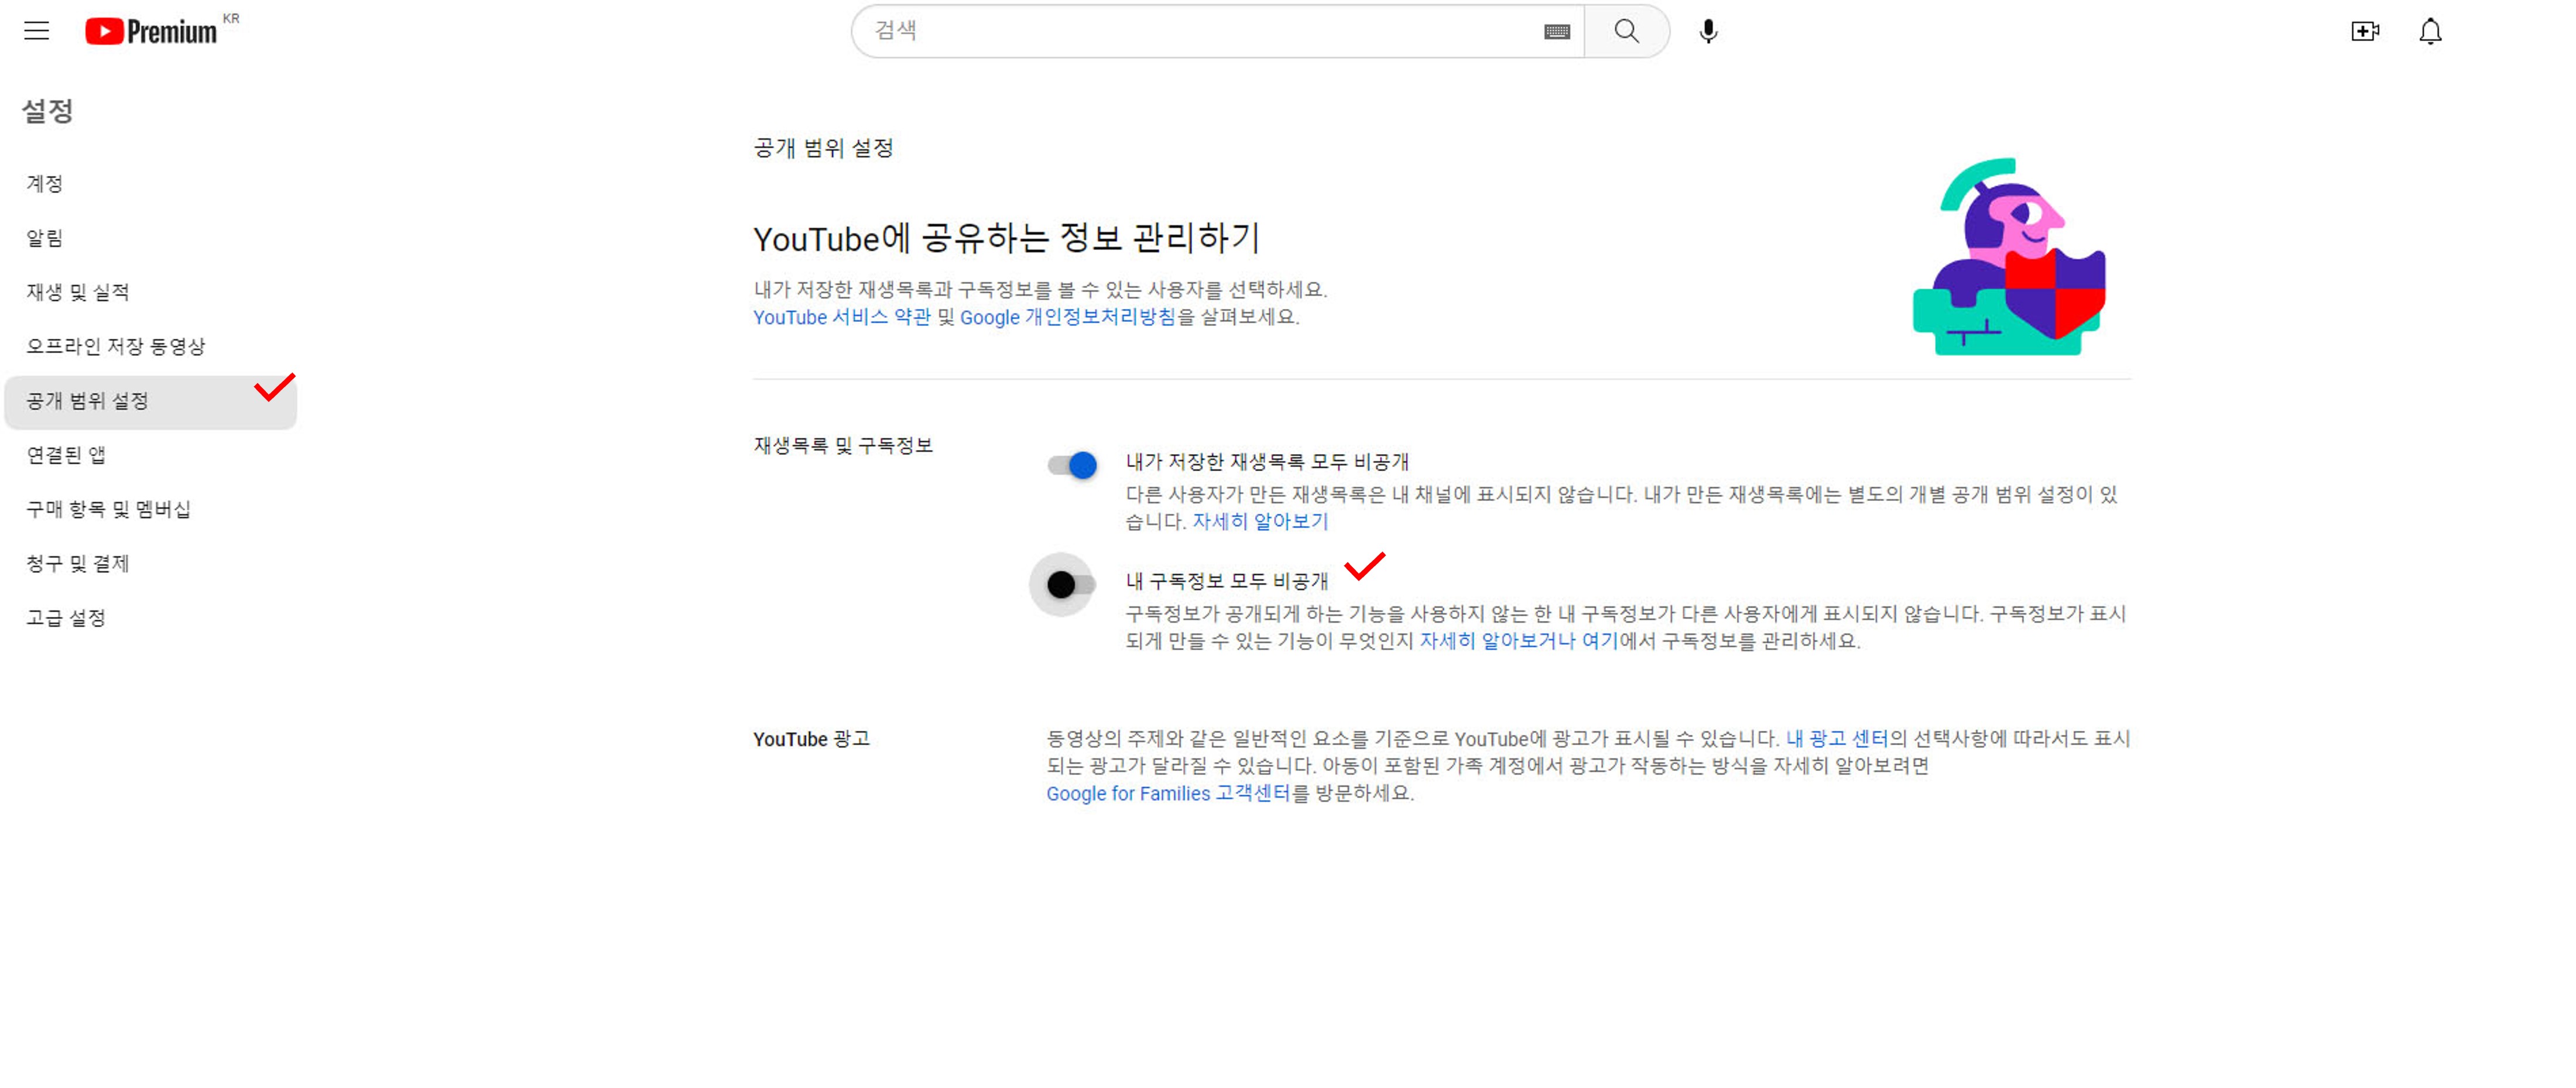
Task: Open 청구 및 결제 settings
Action: [x=150, y=563]
